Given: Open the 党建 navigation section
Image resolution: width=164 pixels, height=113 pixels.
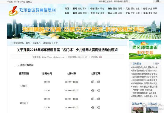Looking at the screenshot, I should (x=128, y=9).
